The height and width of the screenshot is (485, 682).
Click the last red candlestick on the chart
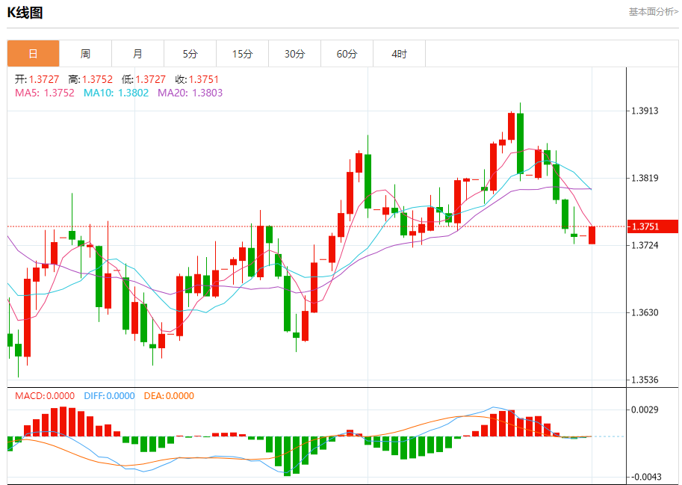click(x=592, y=235)
